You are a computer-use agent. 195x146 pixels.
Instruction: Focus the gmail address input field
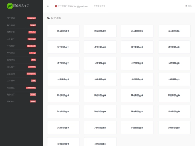coord(82,6)
